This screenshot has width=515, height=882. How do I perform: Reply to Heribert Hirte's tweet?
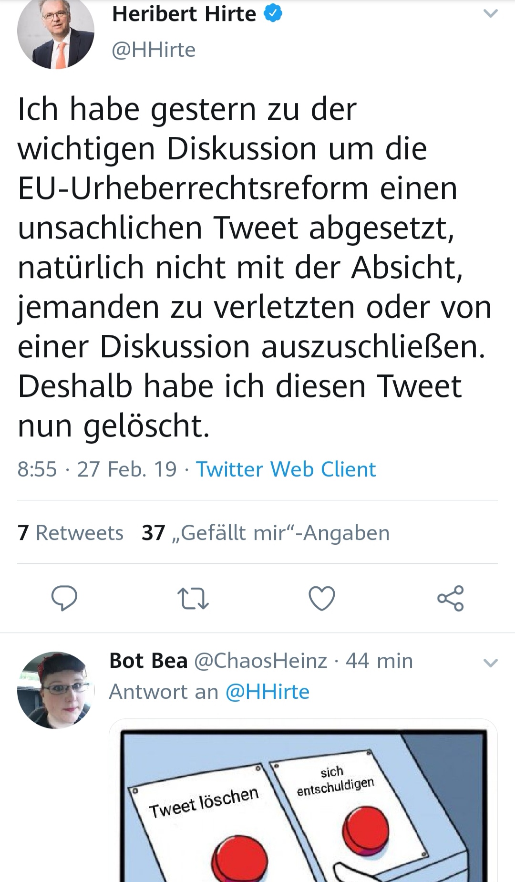[x=64, y=598]
